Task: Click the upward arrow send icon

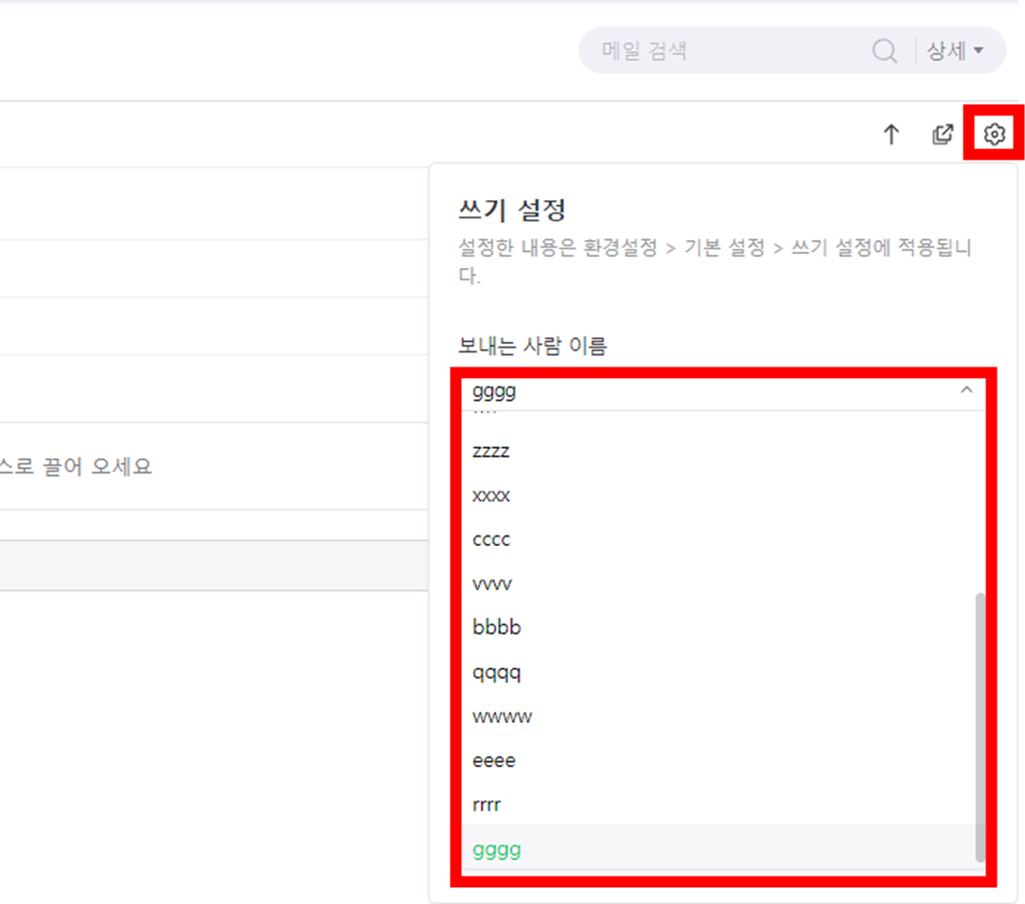Action: 891,134
